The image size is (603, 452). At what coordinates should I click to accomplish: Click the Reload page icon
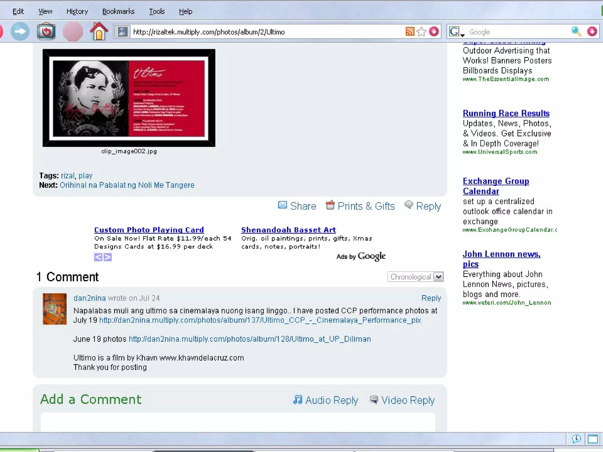coord(46,32)
